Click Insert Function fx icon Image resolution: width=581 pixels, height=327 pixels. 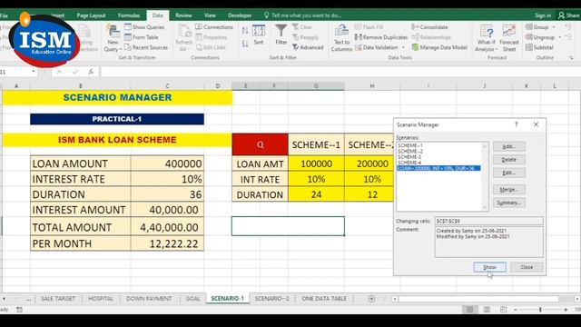coord(91,72)
